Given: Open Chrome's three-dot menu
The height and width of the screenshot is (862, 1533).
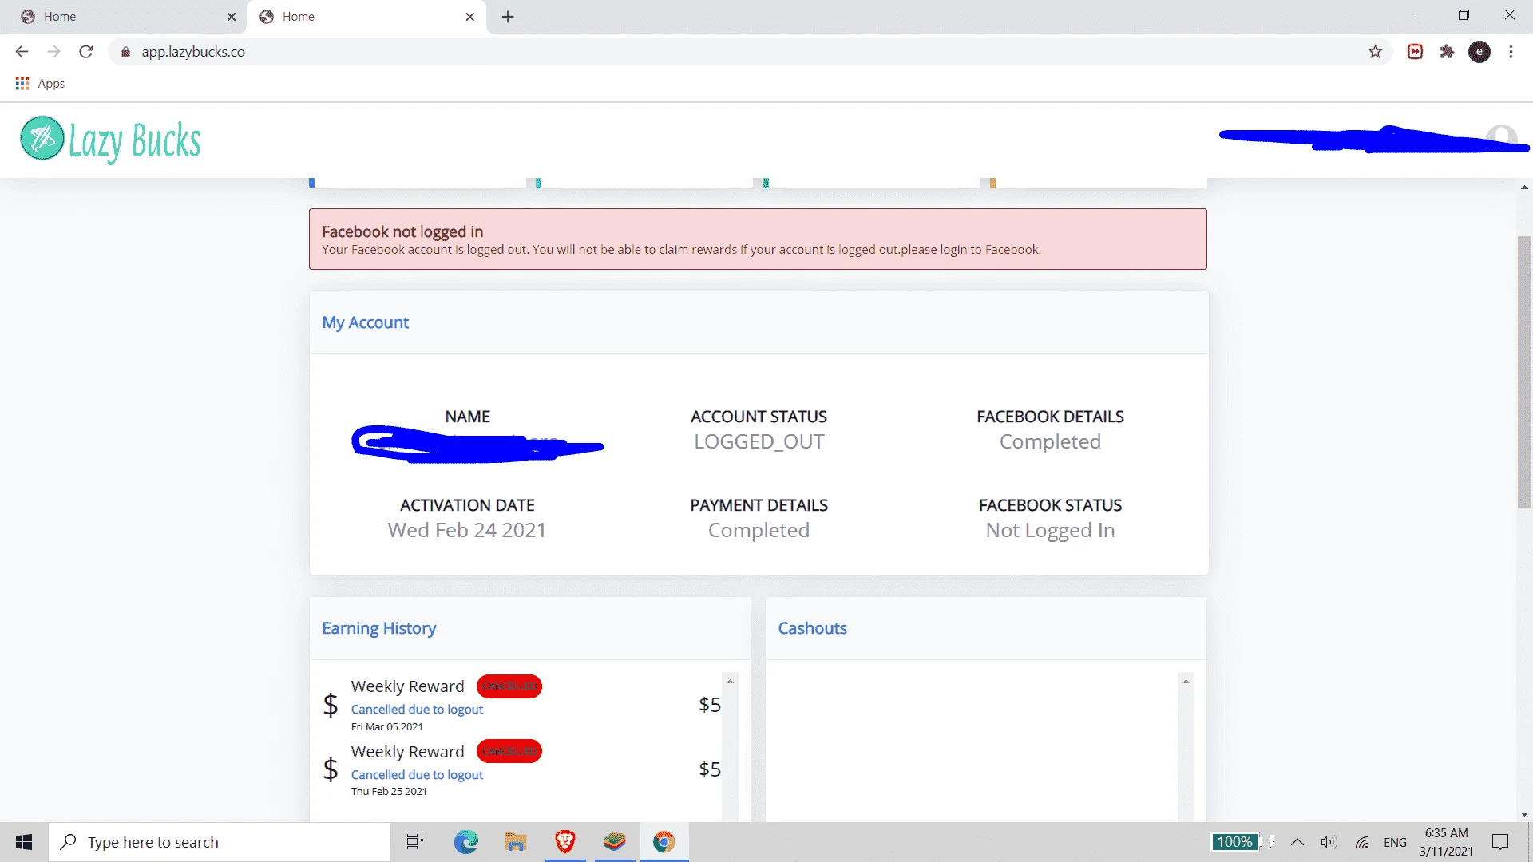Looking at the screenshot, I should [1511, 52].
